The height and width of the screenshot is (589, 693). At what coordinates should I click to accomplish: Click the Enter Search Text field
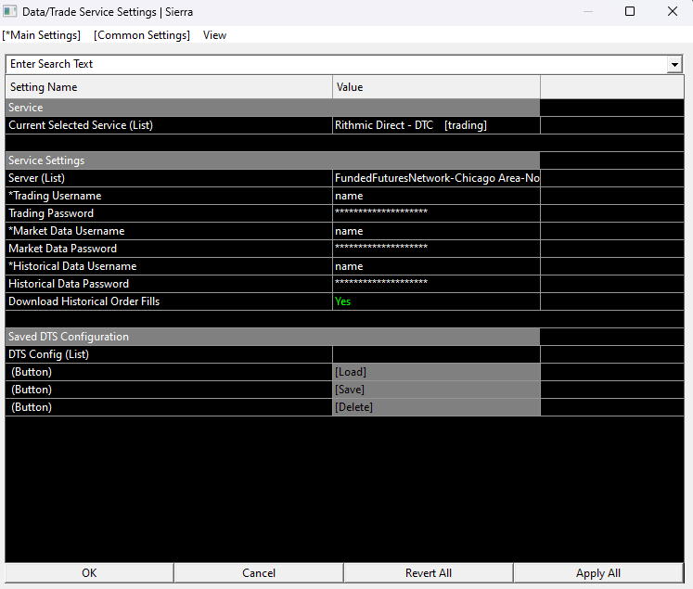(x=336, y=64)
